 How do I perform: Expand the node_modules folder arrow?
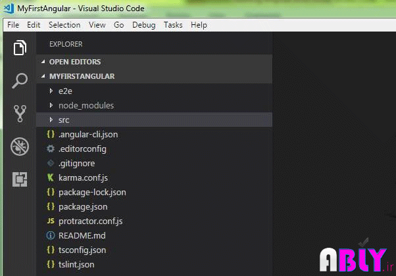click(51, 105)
